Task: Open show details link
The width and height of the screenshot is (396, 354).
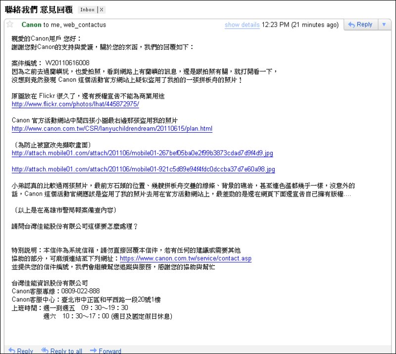Action: tap(242, 25)
